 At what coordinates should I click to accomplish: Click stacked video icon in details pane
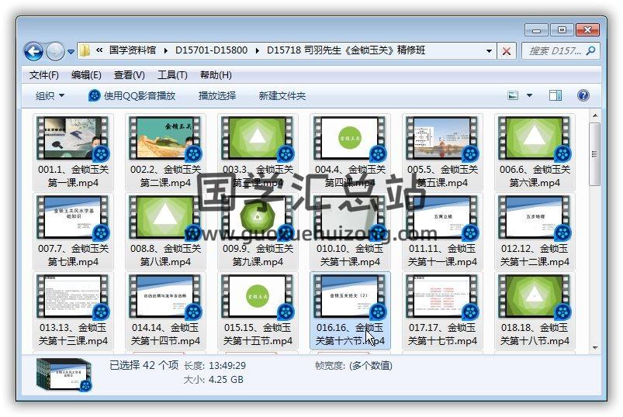click(x=64, y=374)
